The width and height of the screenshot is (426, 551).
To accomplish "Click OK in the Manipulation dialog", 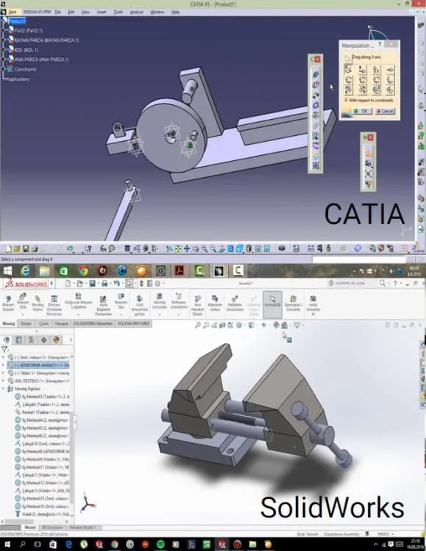I will click(x=361, y=111).
